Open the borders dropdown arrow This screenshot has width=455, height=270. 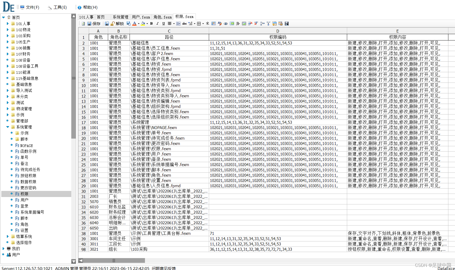203,24
